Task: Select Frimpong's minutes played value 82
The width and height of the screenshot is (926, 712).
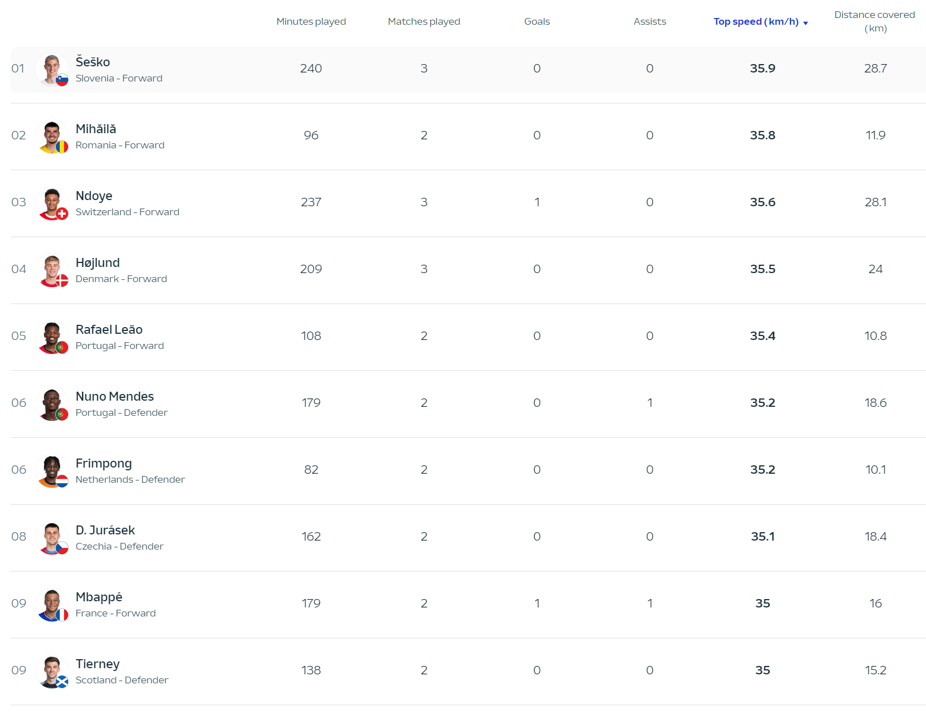Action: coord(311,470)
